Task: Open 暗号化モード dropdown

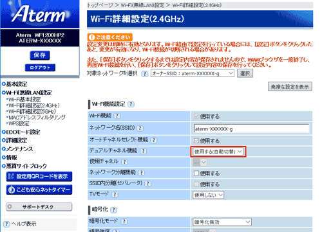Action: click(x=222, y=222)
